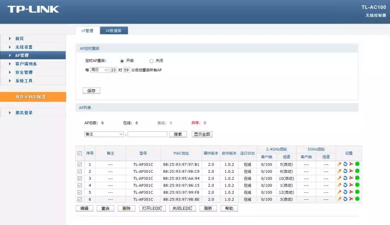Click the 打开LED灯 button
The height and width of the screenshot is (225, 390).
pos(152,208)
